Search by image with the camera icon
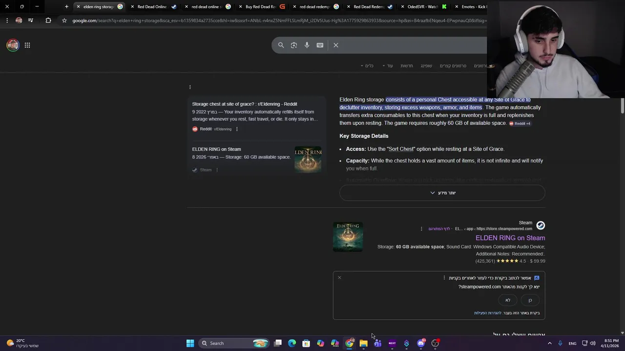Viewport: 625px width, 351px height. point(294,45)
